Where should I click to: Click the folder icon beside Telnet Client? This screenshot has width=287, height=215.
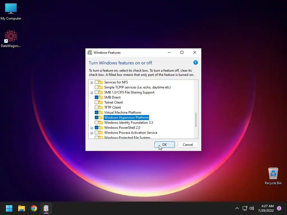click(101, 102)
